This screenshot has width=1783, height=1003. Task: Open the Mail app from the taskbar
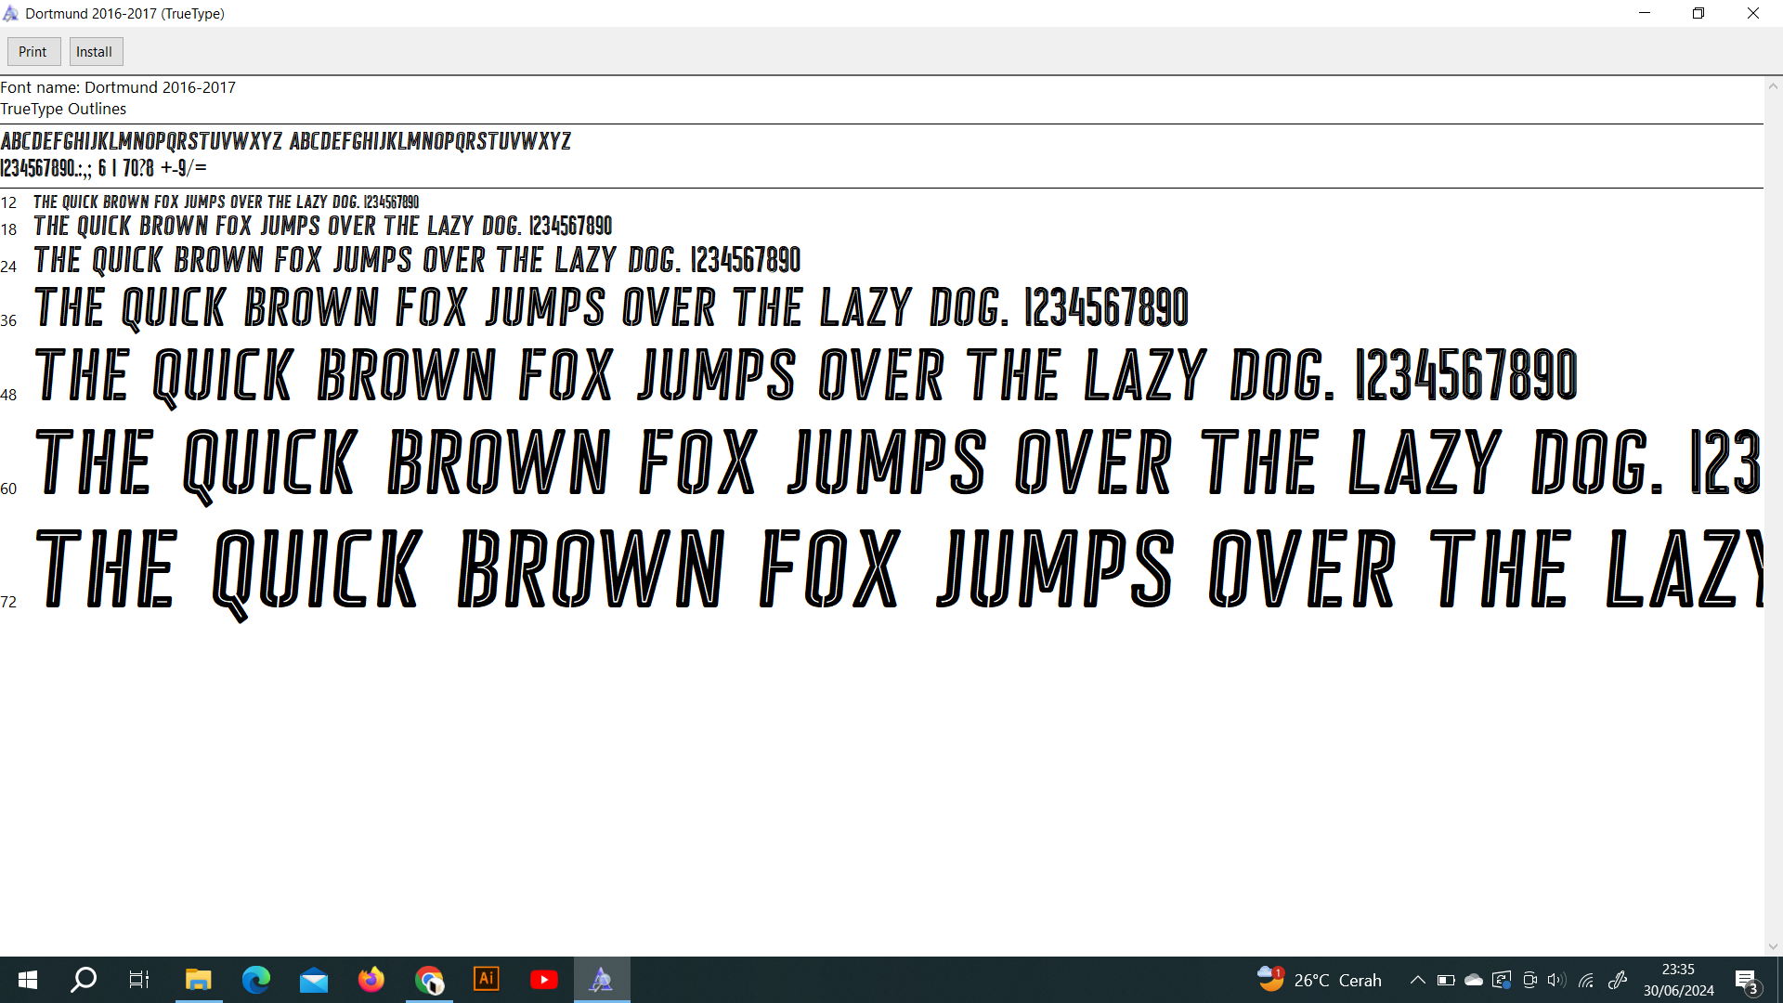click(314, 980)
